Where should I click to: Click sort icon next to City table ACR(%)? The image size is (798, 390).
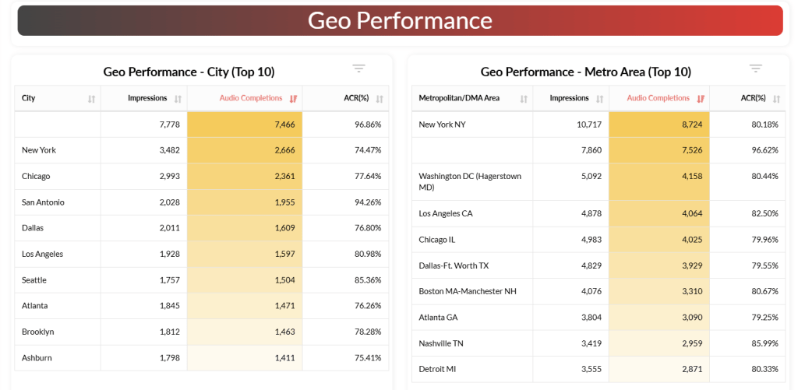(380, 99)
